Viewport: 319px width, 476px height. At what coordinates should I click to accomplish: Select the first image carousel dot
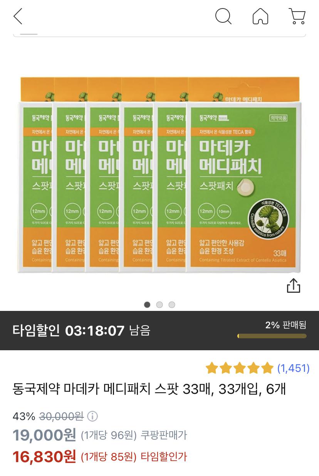tap(147, 305)
